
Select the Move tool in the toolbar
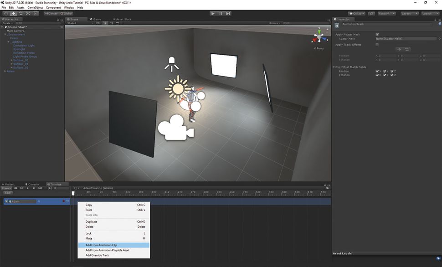tap(13, 13)
